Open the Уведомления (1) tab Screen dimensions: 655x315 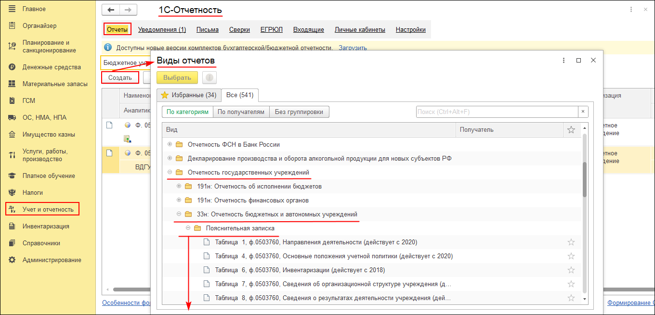[162, 30]
